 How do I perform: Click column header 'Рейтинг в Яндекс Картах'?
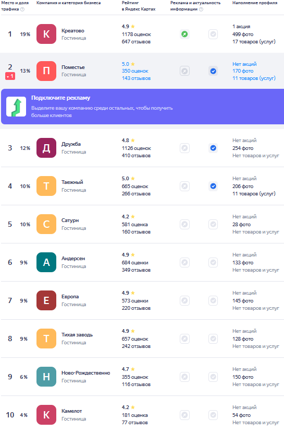139,6
